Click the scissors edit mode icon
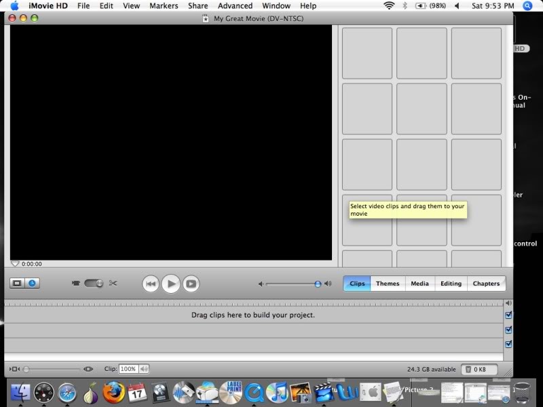 113,284
